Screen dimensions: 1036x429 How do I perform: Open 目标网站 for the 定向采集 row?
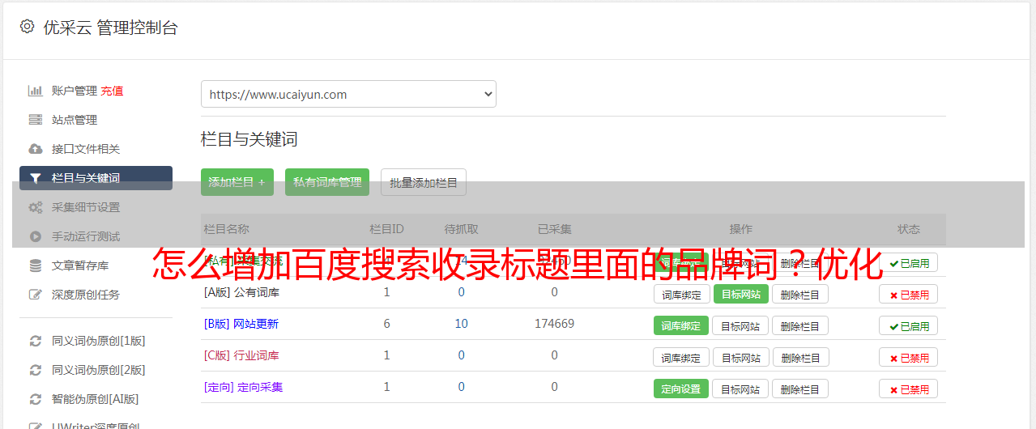pyautogui.click(x=740, y=389)
